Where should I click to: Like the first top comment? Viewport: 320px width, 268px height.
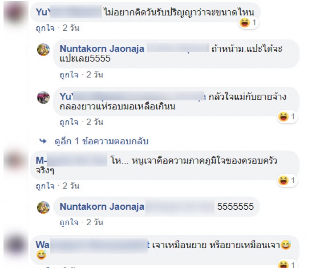click(x=45, y=28)
